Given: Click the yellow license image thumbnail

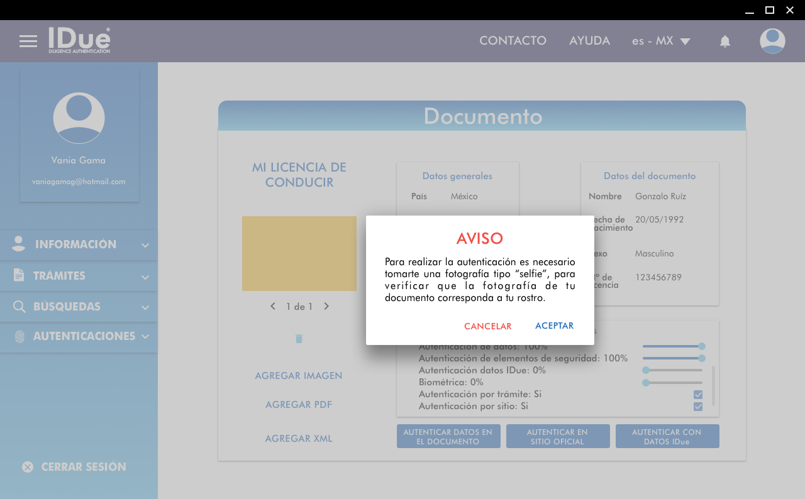Looking at the screenshot, I should 299,253.
